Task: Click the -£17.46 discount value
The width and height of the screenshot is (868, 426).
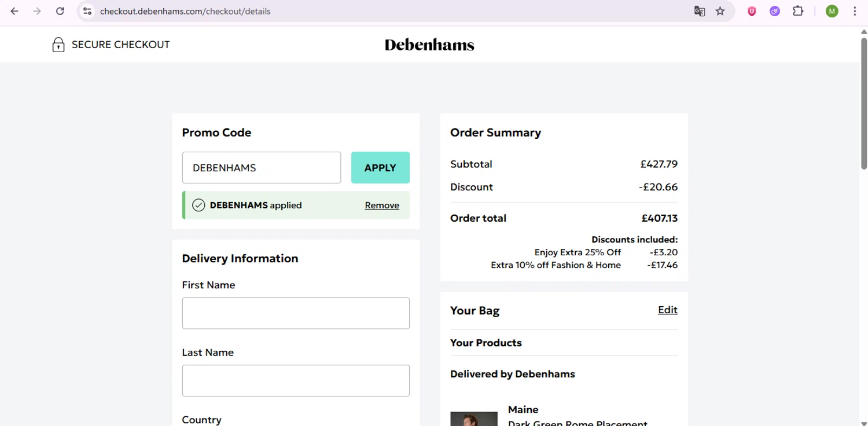Action: tap(663, 265)
